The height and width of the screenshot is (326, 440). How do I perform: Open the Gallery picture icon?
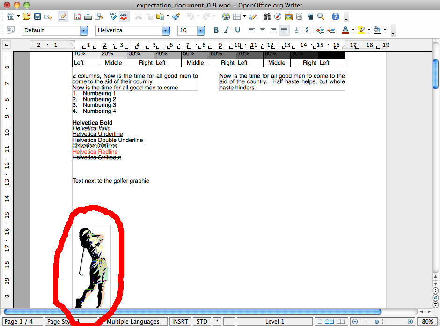point(289,17)
